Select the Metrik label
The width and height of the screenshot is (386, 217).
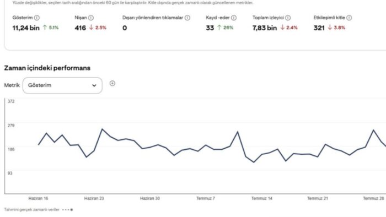pyautogui.click(x=12, y=85)
